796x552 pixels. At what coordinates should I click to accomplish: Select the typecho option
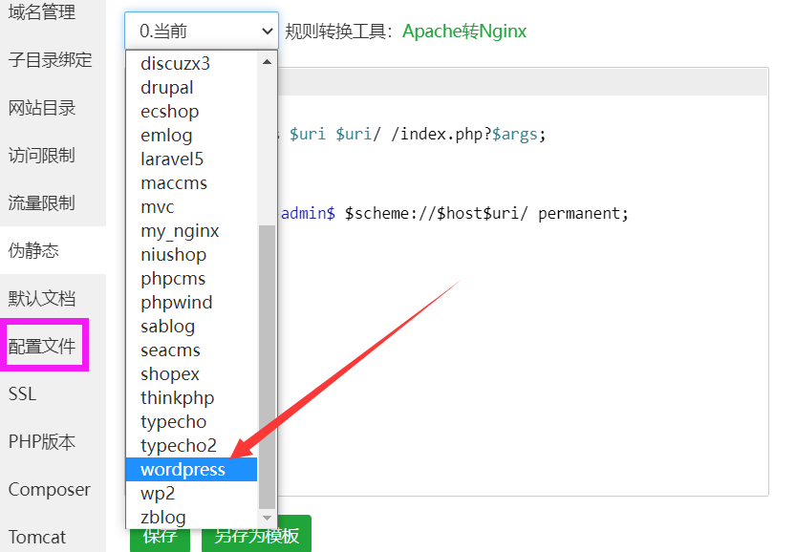(192, 421)
